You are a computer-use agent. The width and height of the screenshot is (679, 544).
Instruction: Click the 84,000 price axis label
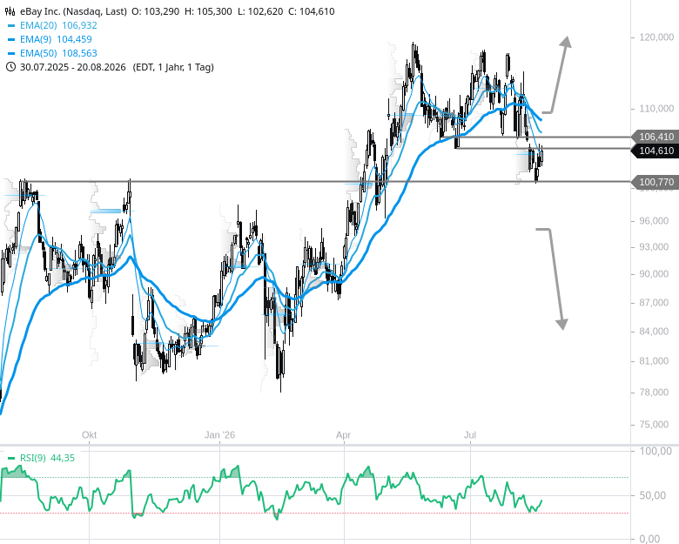tap(654, 332)
